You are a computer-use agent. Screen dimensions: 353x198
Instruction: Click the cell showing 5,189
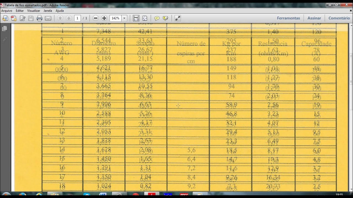[x=103, y=58]
